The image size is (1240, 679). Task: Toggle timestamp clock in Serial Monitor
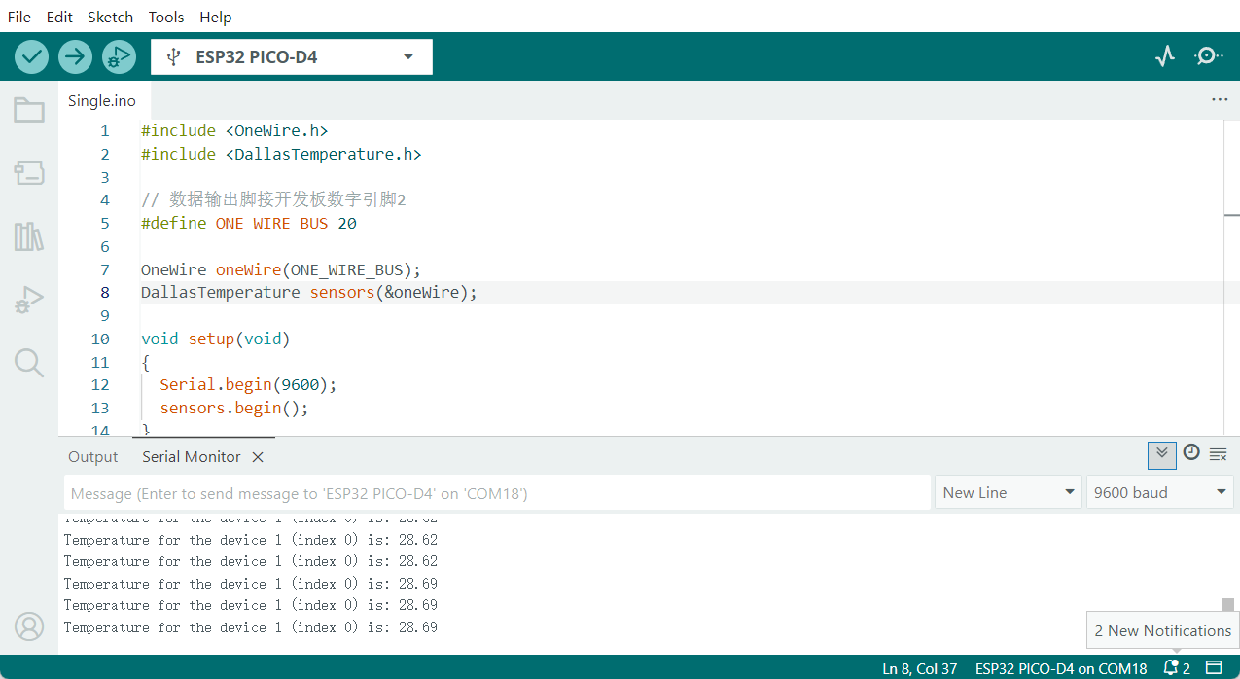tap(1191, 453)
